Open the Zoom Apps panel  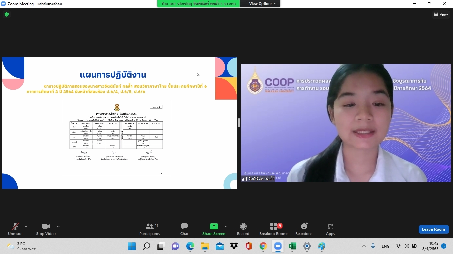click(330, 229)
